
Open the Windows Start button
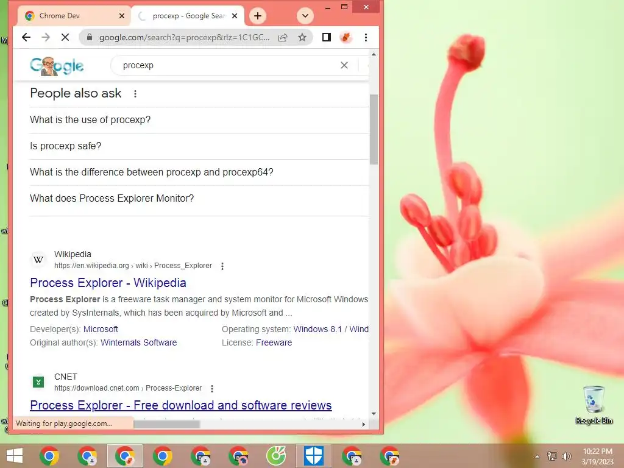(x=15, y=456)
